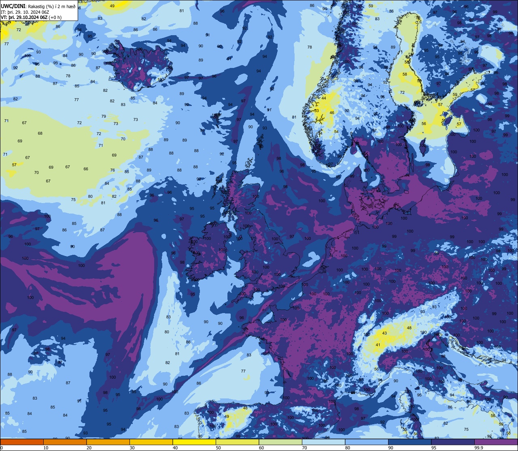
Task: Click the humidity value 66 over the Atlantic
Action: pos(86,169)
